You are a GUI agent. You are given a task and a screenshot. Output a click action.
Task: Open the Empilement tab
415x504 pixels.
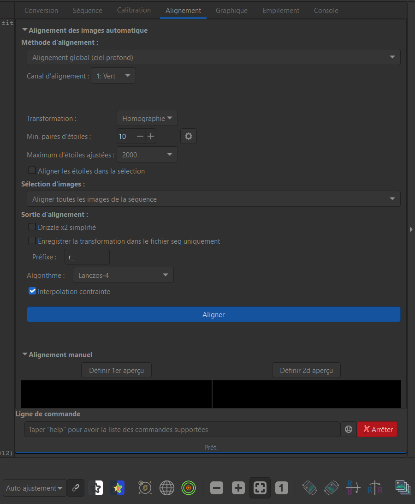[x=281, y=11]
